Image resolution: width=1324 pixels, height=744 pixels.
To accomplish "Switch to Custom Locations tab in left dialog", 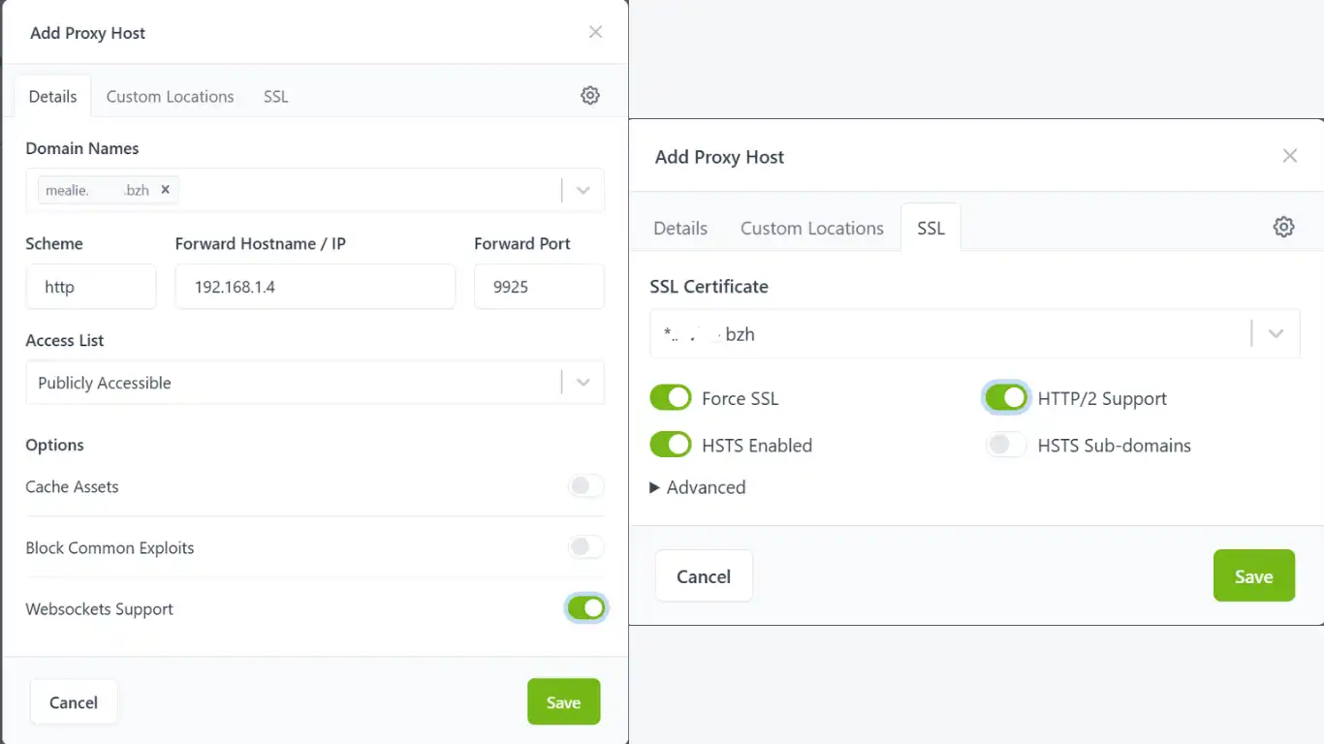I will [170, 96].
